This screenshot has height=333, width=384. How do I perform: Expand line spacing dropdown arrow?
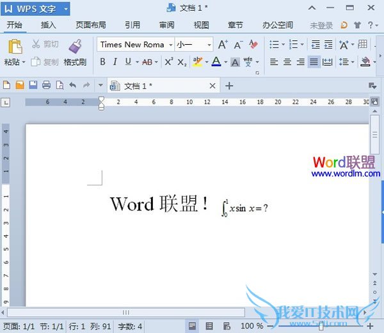tap(353, 62)
